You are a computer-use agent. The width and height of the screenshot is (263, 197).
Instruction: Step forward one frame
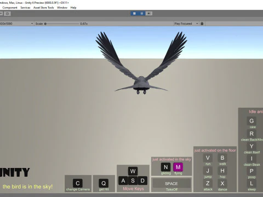[x=149, y=14]
